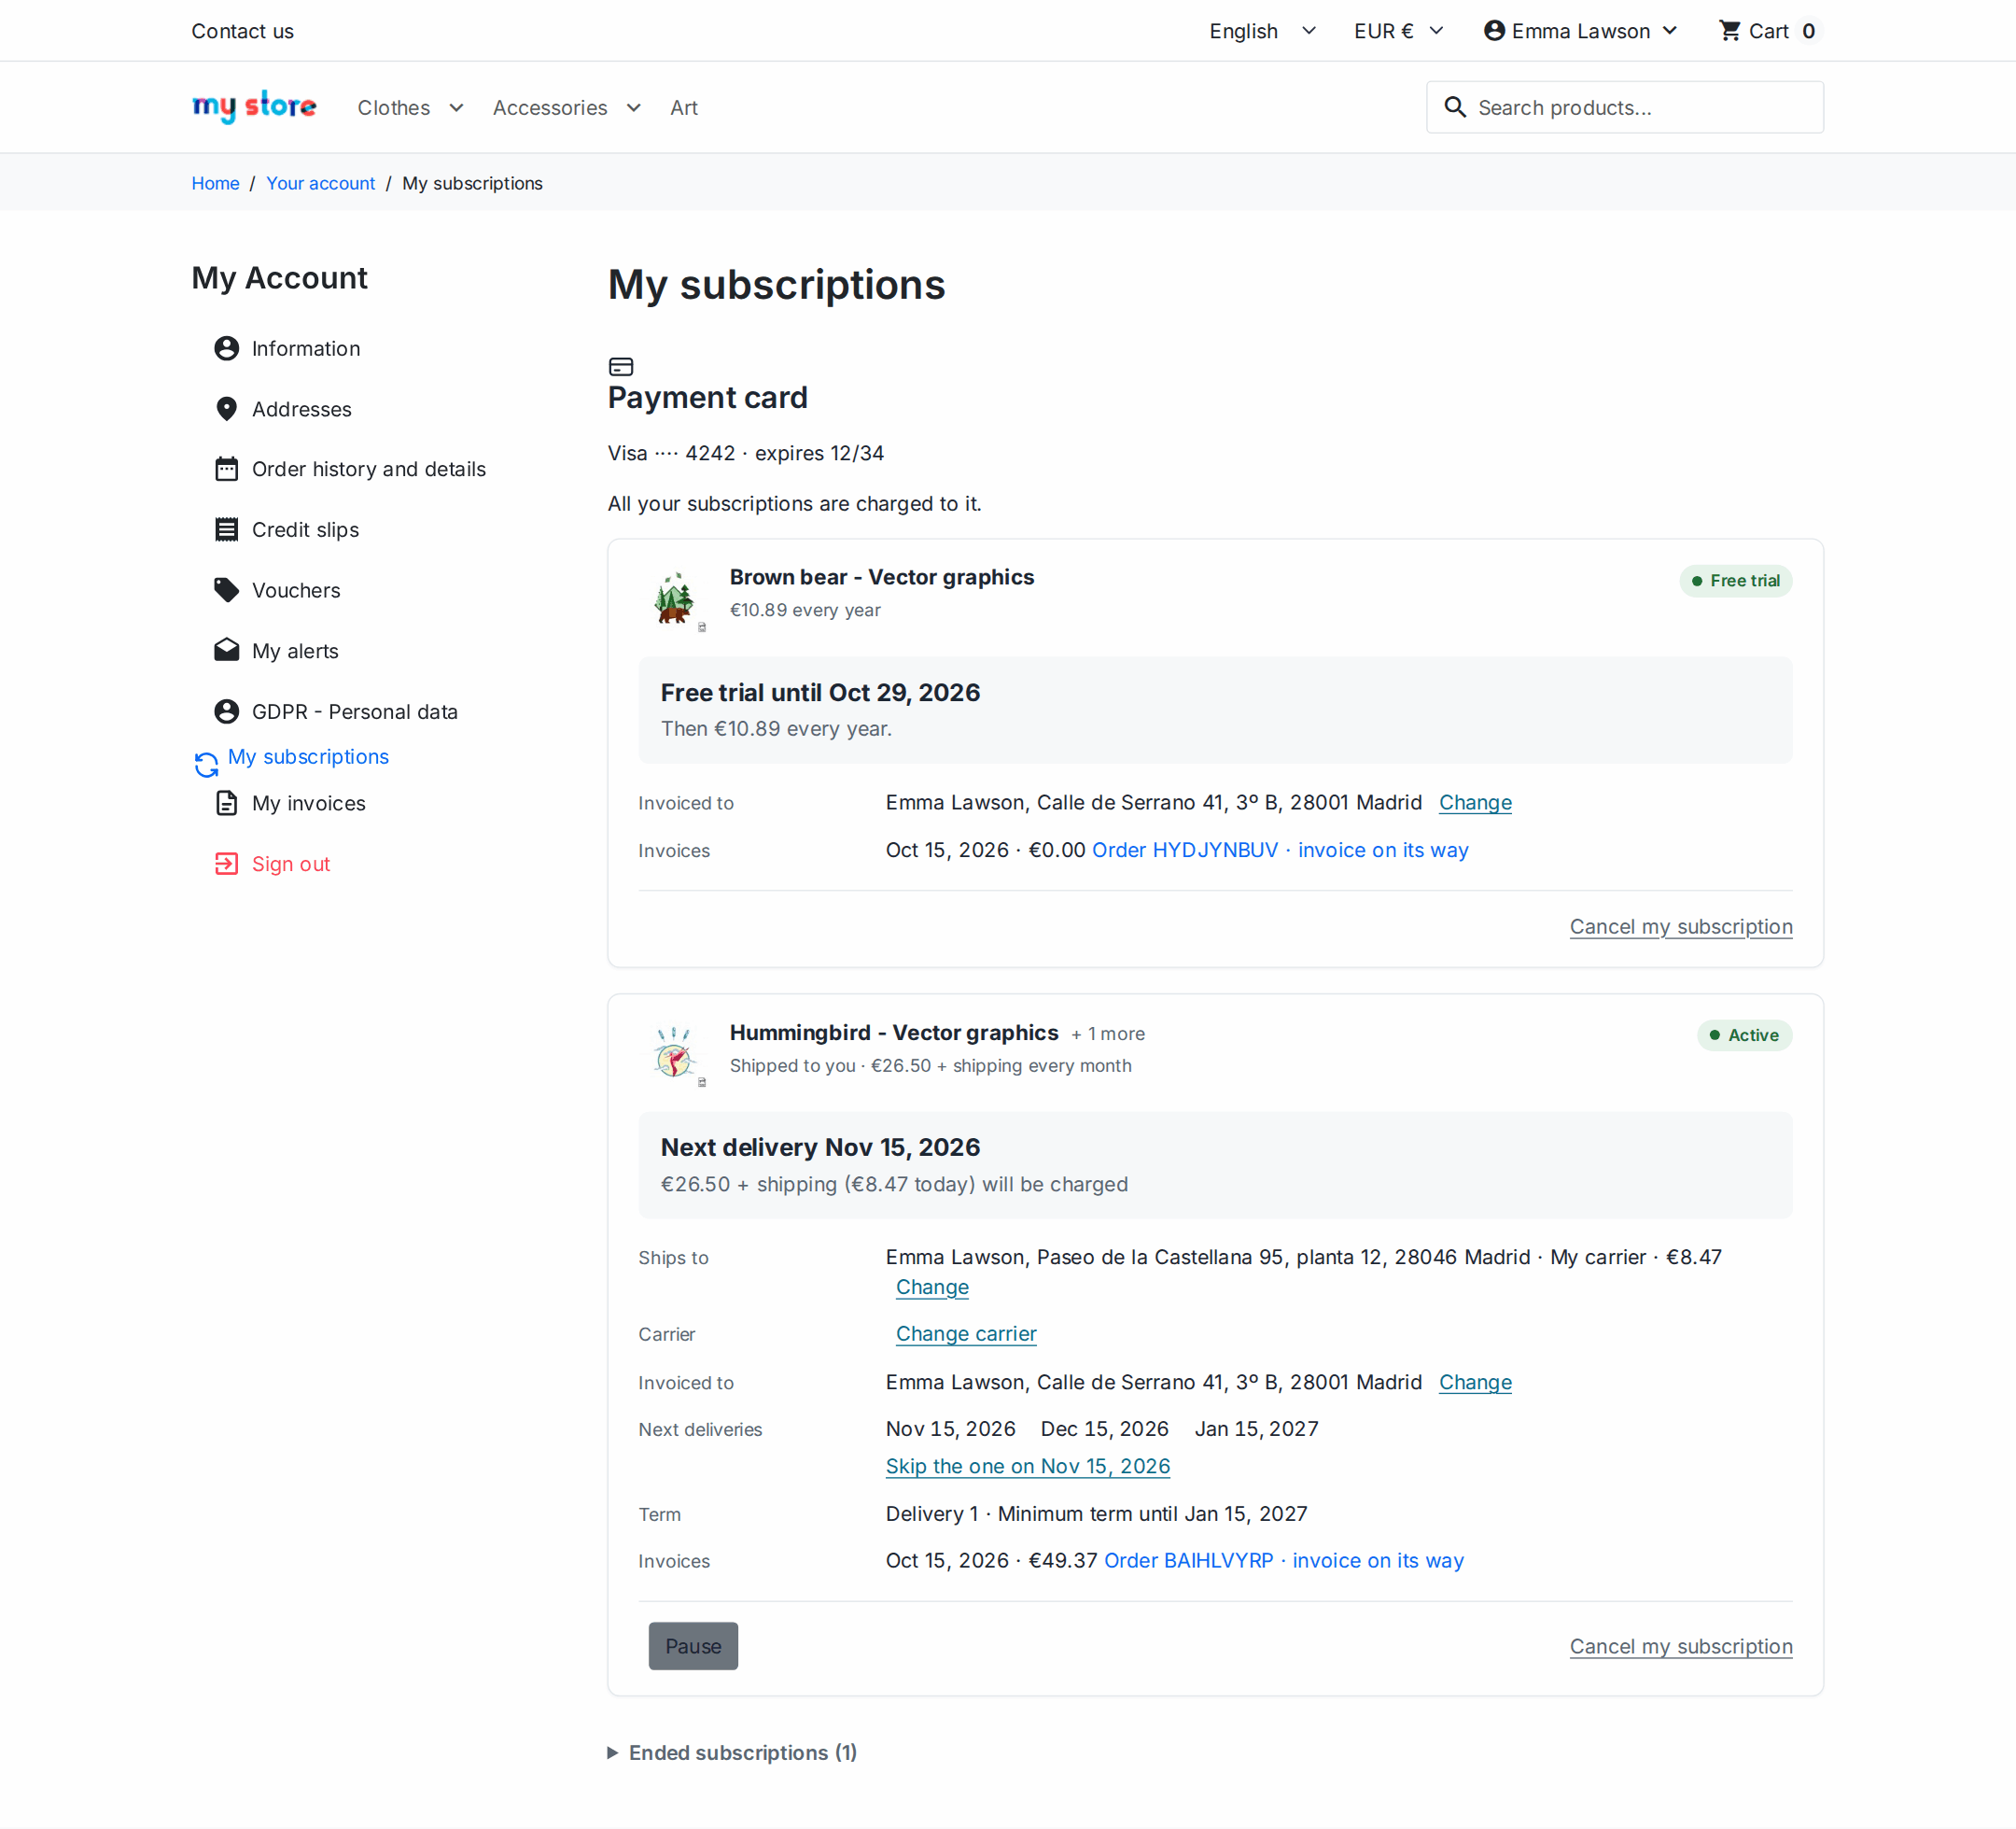Click the Addresses location pin icon
This screenshot has height=1829, width=2016.
227,409
